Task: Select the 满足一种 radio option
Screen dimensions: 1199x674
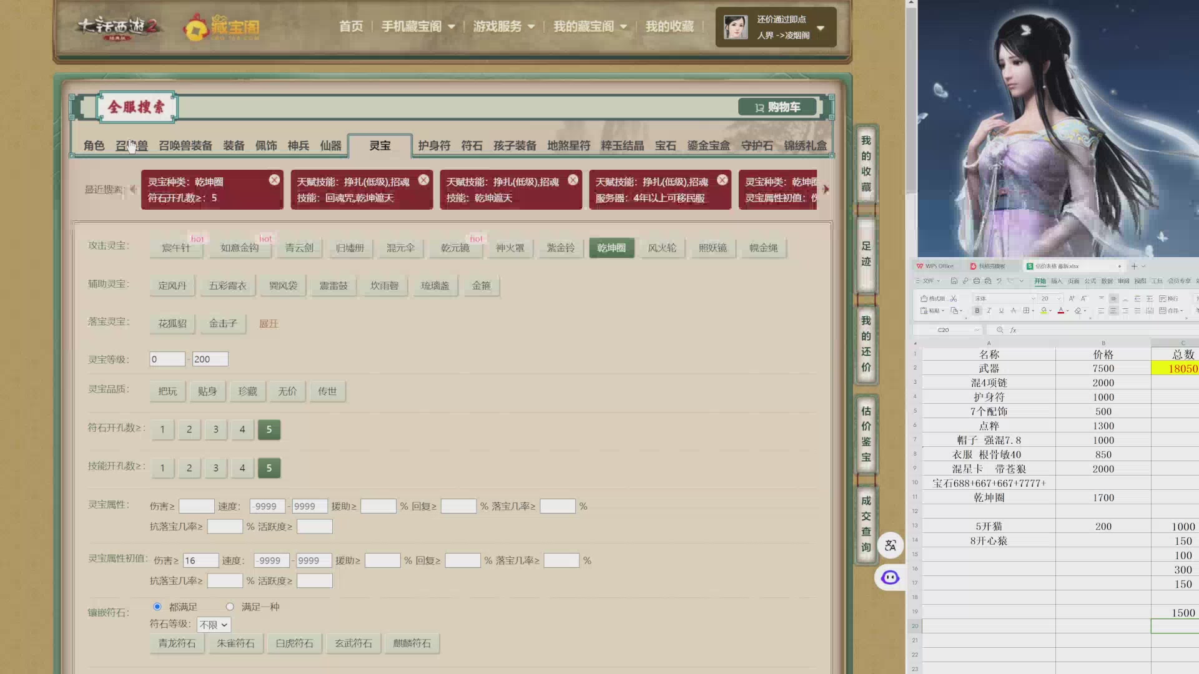Action: (230, 607)
